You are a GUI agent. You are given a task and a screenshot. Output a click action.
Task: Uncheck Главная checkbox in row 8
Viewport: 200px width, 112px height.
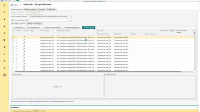(24, 58)
